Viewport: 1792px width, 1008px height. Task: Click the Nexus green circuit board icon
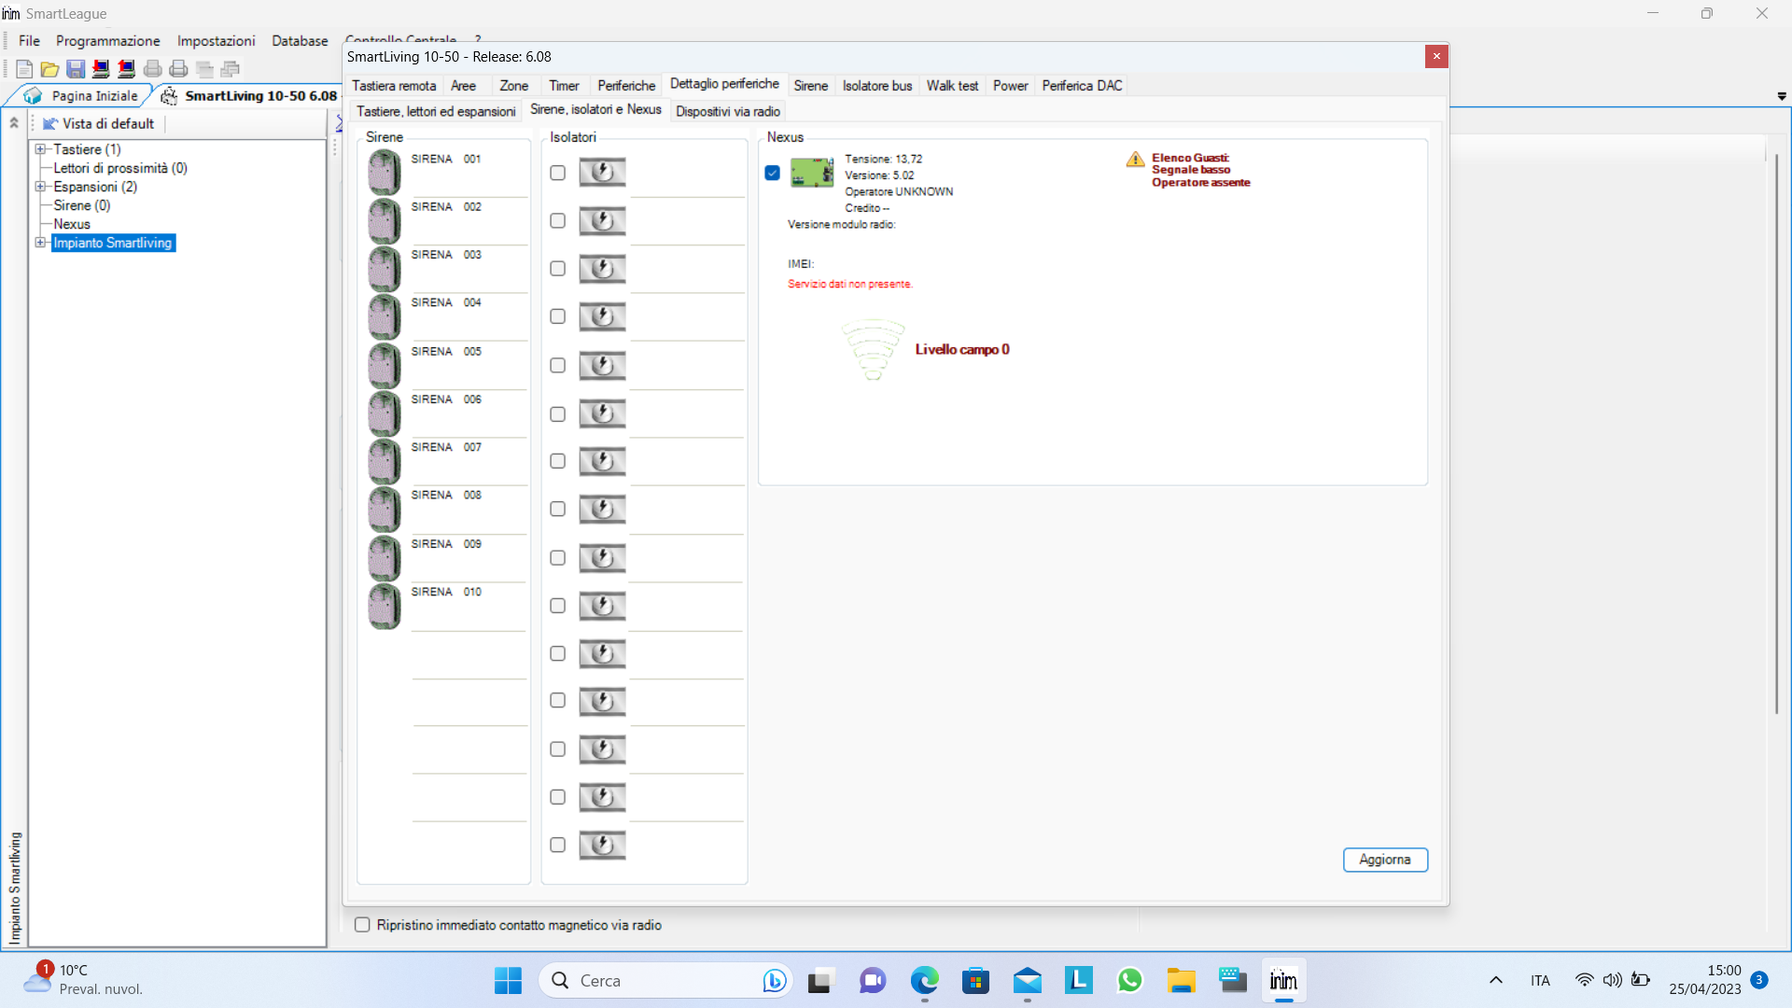(x=812, y=173)
